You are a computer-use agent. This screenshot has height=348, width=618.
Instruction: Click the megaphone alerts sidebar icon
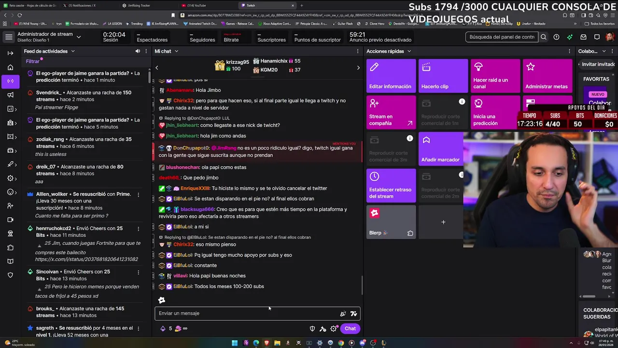pyautogui.click(x=10, y=95)
